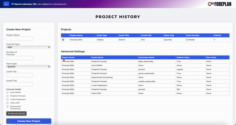Enable the CNN LSTM model checkbox

pyautogui.click(x=8, y=103)
